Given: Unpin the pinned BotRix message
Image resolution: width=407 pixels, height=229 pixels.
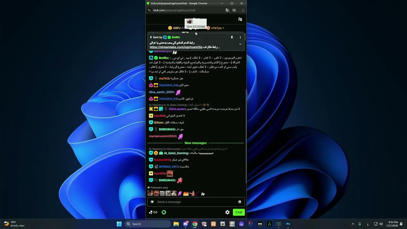Looking at the screenshot, I should [232, 37].
